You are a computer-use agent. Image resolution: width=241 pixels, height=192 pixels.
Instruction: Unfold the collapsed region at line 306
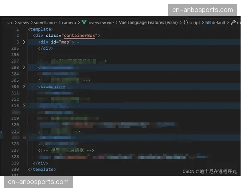pos(24,86)
